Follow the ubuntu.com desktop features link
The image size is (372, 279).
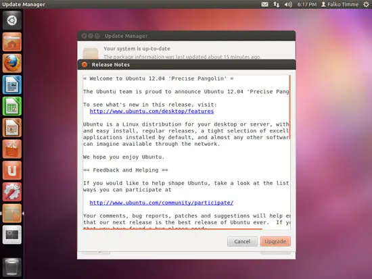coord(152,111)
